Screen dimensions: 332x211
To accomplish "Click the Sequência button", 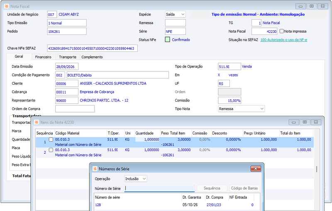I will tap(212, 188).
